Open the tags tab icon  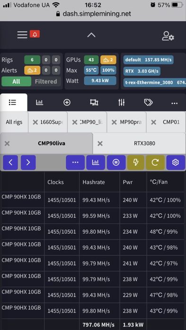tap(148, 103)
